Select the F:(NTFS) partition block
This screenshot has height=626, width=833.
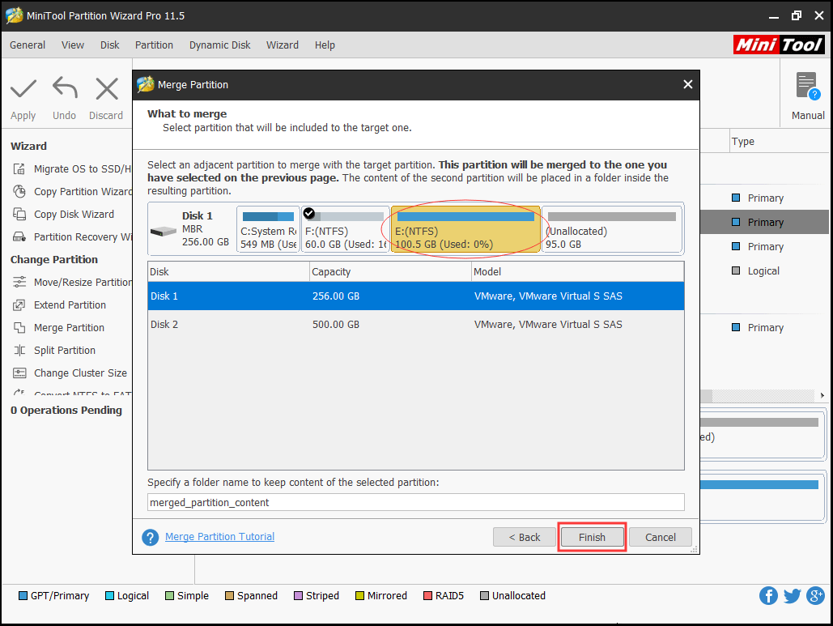click(x=346, y=229)
